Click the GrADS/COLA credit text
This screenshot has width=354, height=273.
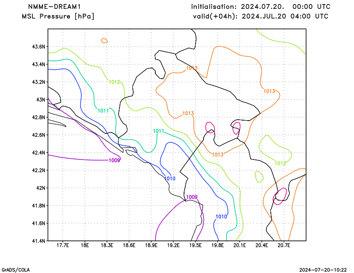click(x=15, y=270)
